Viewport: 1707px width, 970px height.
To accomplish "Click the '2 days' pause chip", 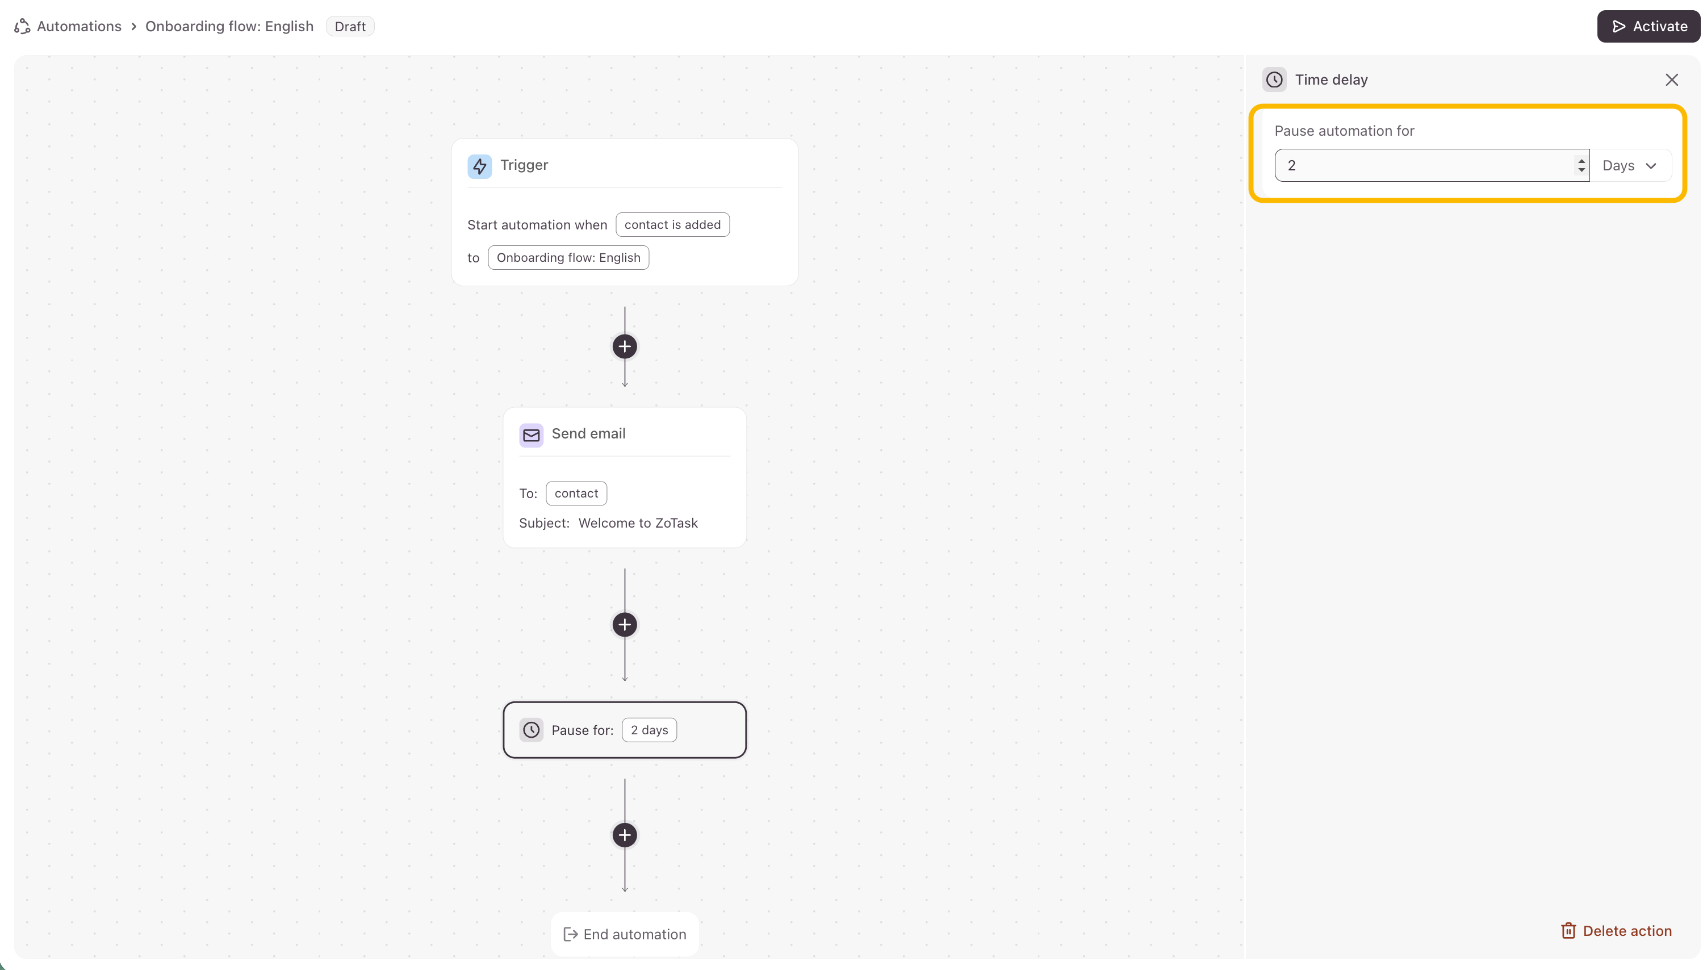I will click(649, 730).
